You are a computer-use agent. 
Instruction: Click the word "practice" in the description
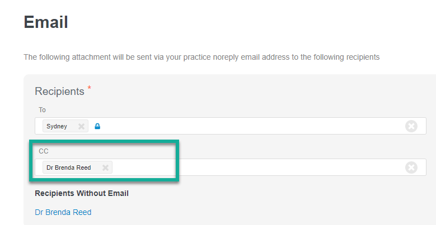[198, 58]
